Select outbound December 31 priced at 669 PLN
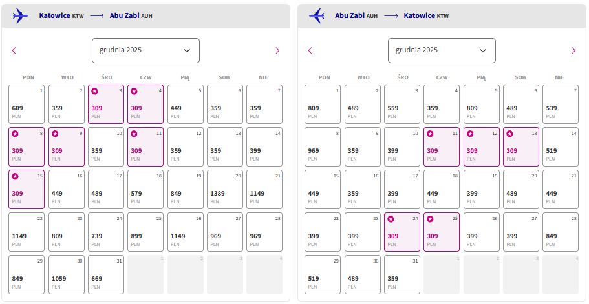Screen dimensions: 589x304 106,275
